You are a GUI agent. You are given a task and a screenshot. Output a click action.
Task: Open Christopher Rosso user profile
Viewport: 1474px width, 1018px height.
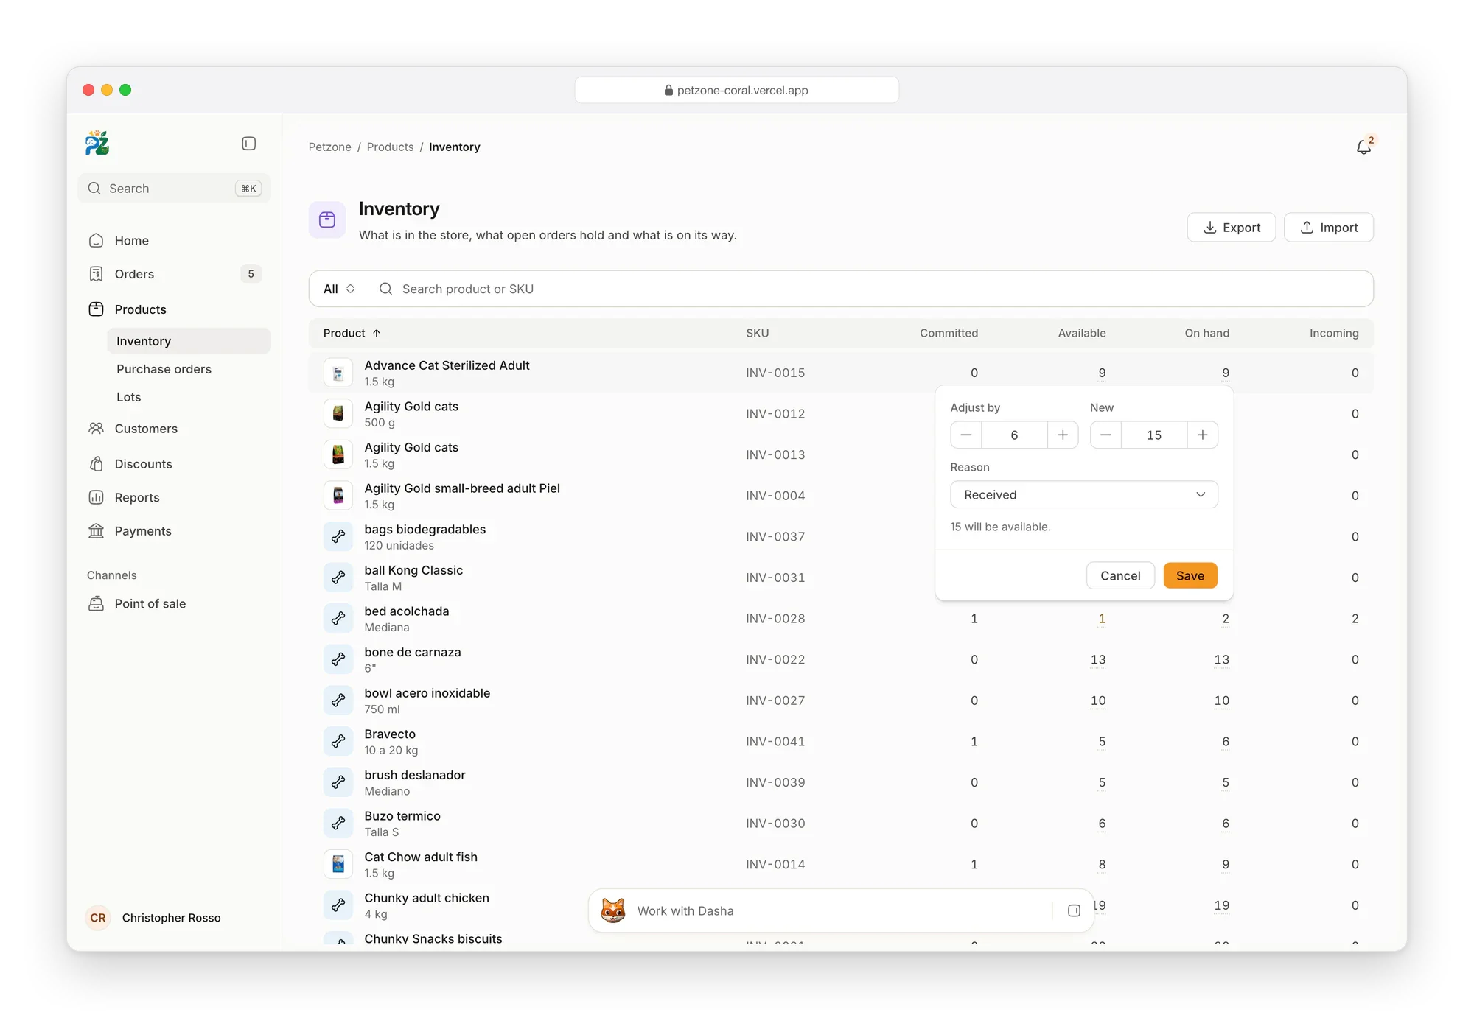[155, 918]
